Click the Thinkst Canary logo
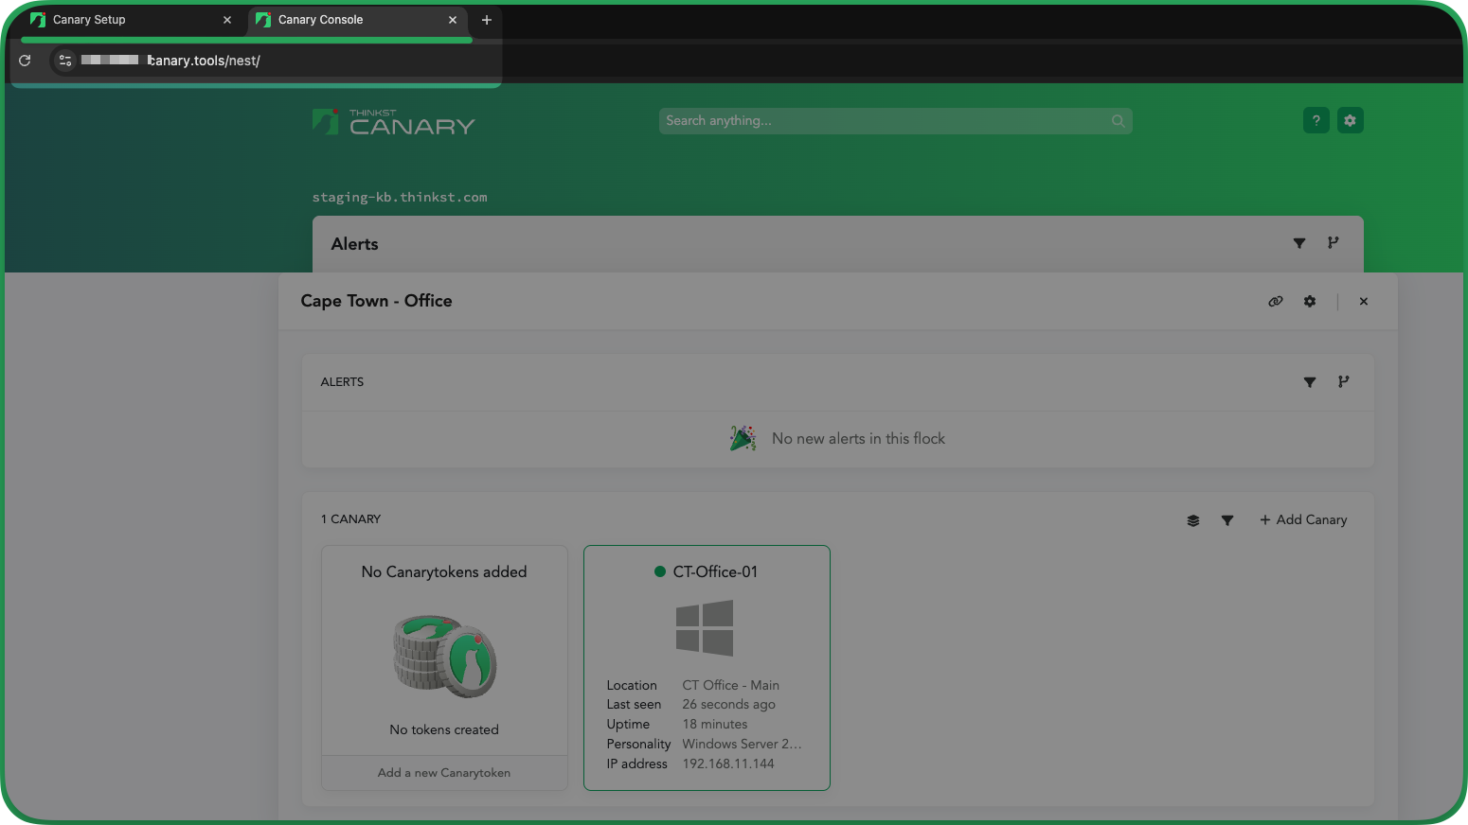Viewport: 1468px width, 825px height. click(393, 122)
